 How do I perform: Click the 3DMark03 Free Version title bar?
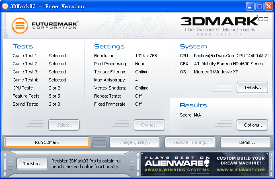[x=121, y=6]
